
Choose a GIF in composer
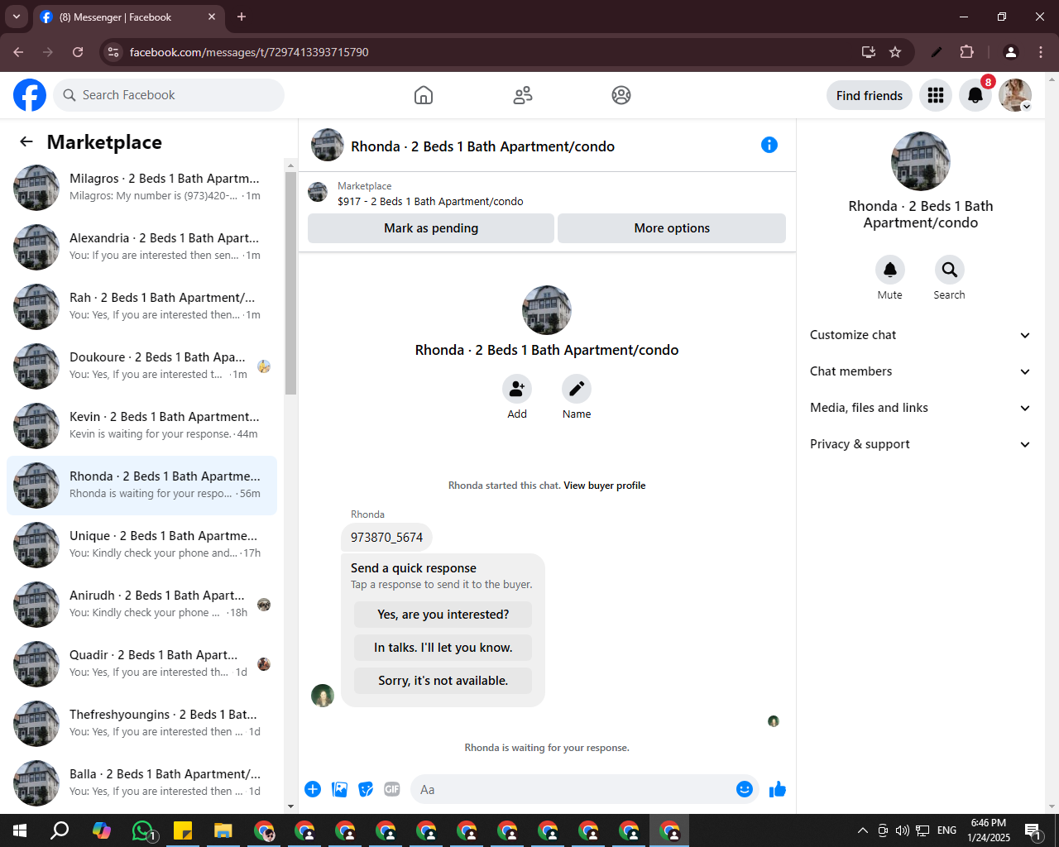[392, 789]
